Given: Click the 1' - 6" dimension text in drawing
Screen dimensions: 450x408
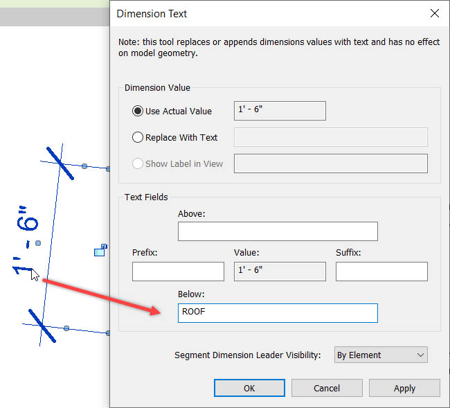Looking at the screenshot, I should tap(25, 240).
